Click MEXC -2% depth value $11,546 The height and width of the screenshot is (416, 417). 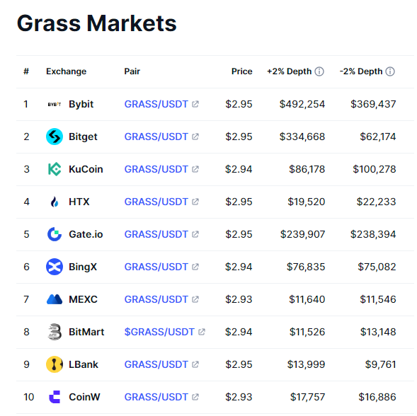pos(378,299)
